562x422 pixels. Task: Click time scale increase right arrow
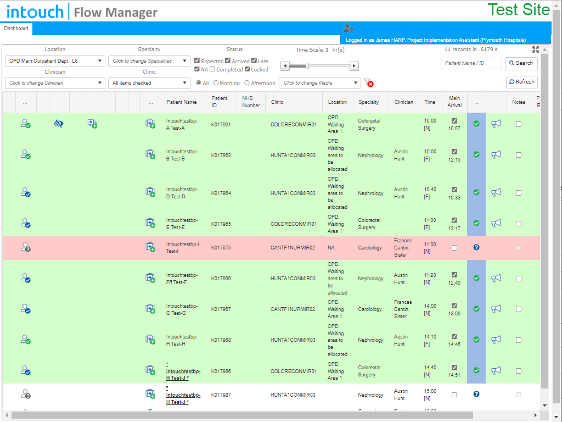(x=354, y=66)
